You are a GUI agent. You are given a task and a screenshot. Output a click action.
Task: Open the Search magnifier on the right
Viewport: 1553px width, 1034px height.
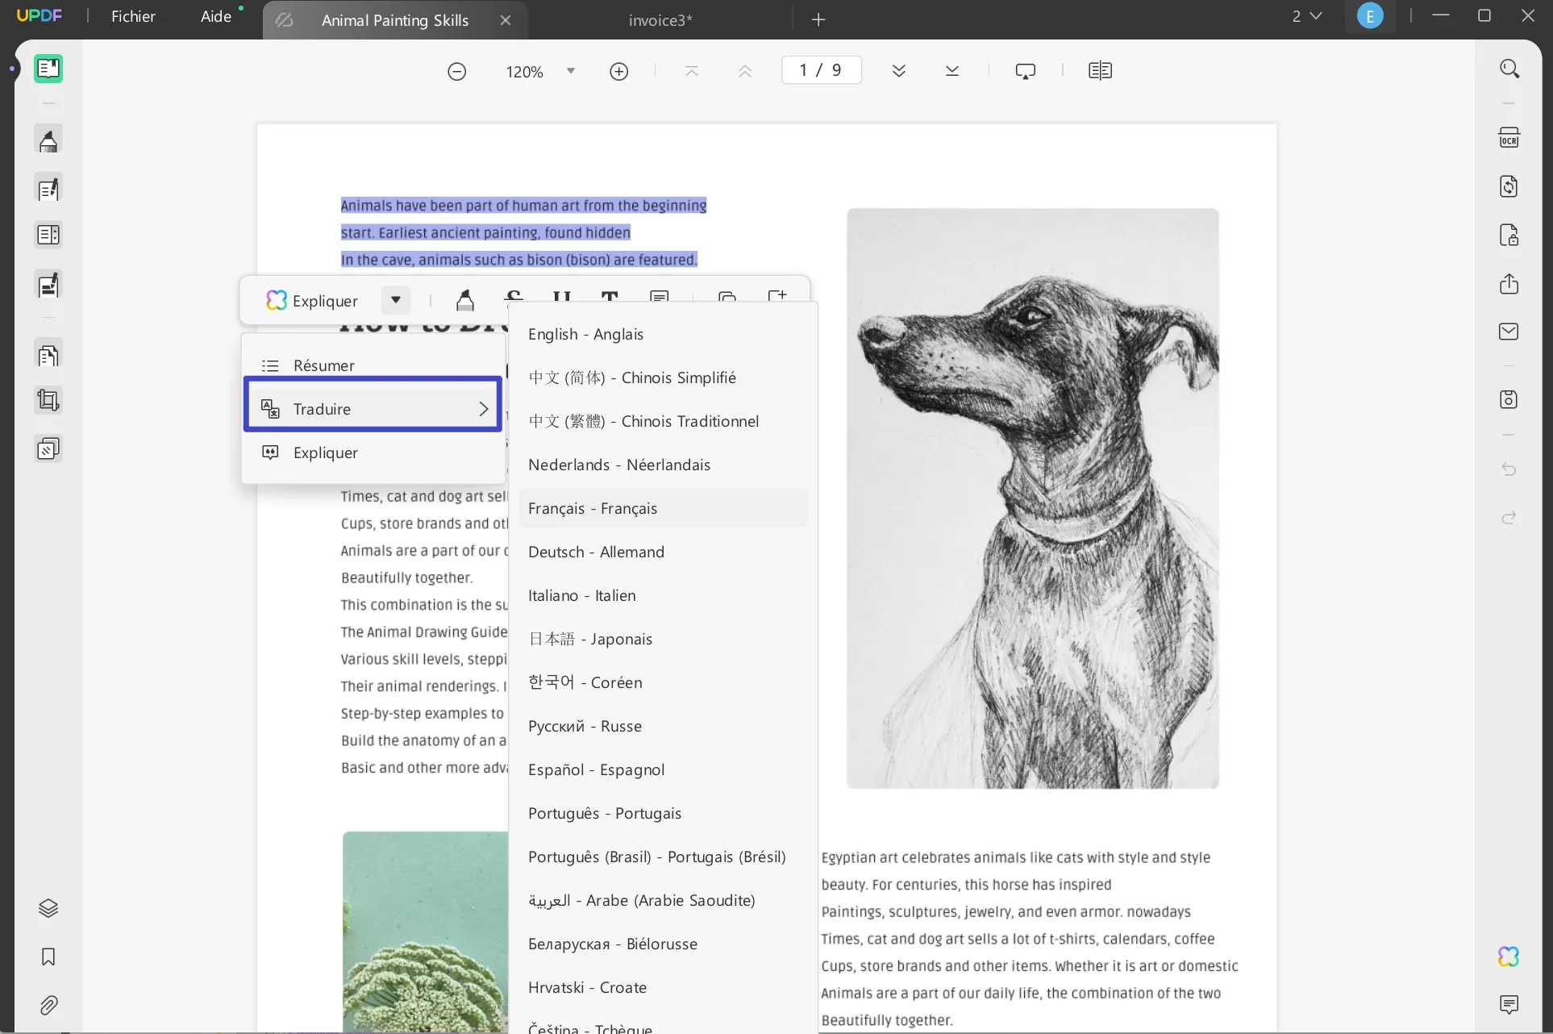point(1509,69)
